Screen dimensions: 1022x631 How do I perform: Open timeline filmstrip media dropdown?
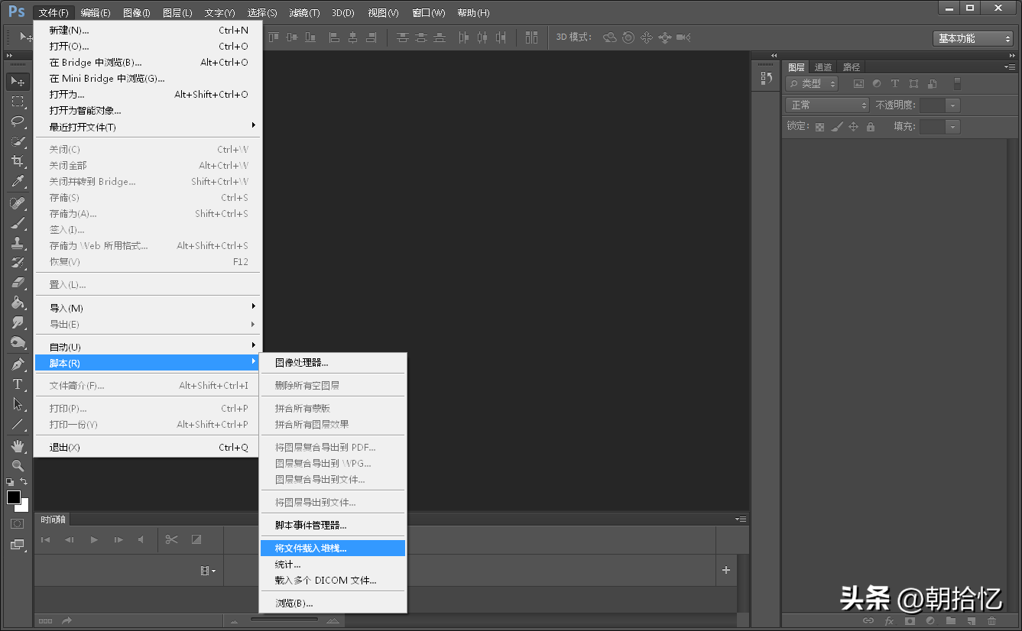click(x=208, y=571)
